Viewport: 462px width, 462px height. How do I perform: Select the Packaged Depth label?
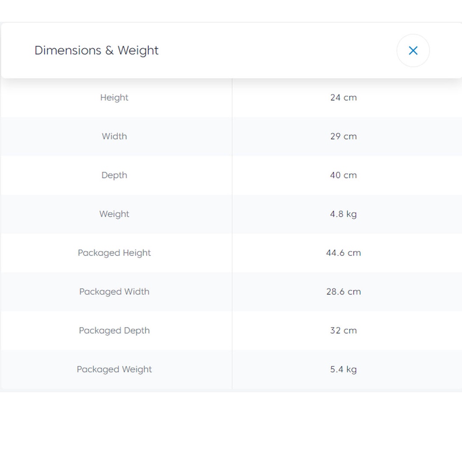pos(114,330)
